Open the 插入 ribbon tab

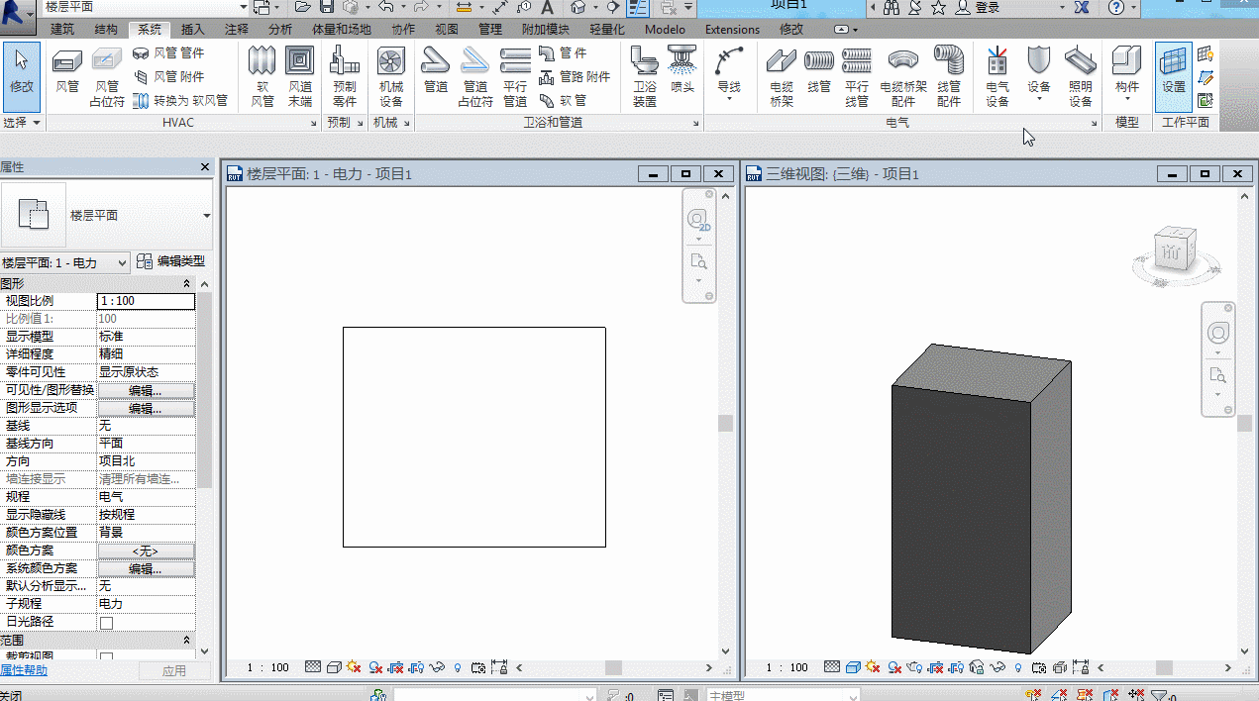193,30
